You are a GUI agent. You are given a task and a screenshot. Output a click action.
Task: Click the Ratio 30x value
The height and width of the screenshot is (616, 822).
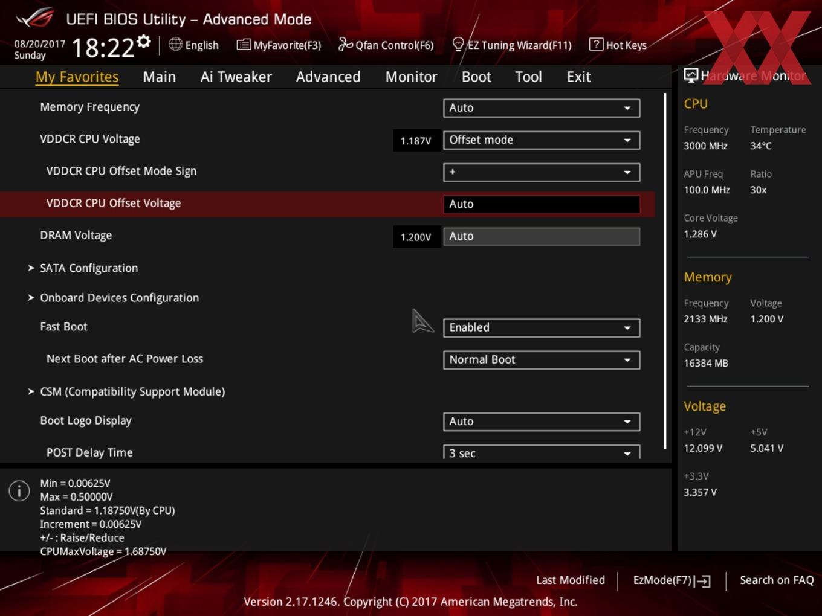[x=759, y=190]
